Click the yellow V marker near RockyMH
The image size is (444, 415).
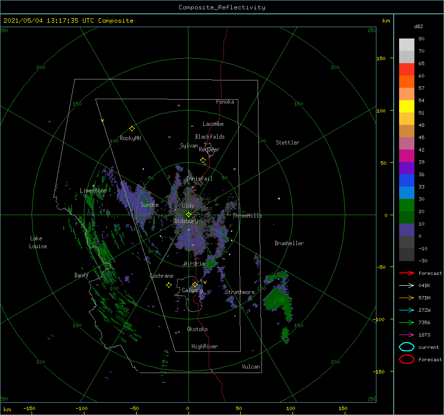(x=103, y=120)
